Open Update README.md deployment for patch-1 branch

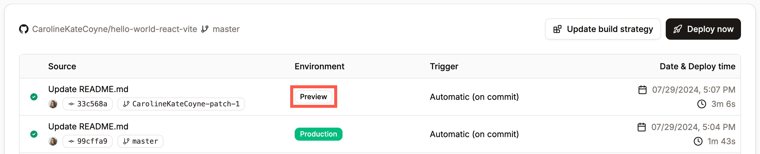pos(88,89)
